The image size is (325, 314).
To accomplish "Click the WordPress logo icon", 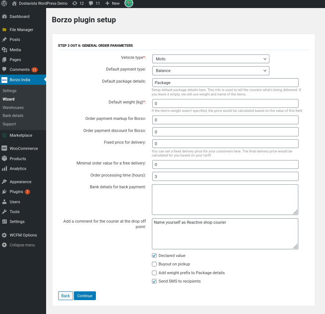I will [x=4, y=3].
